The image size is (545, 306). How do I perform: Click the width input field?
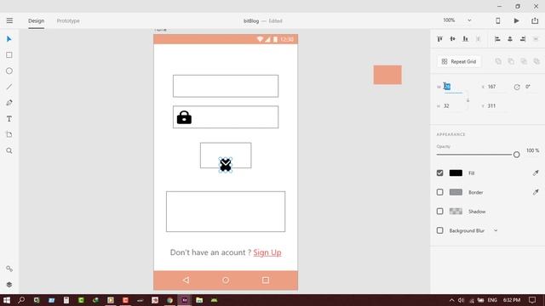[x=453, y=87]
